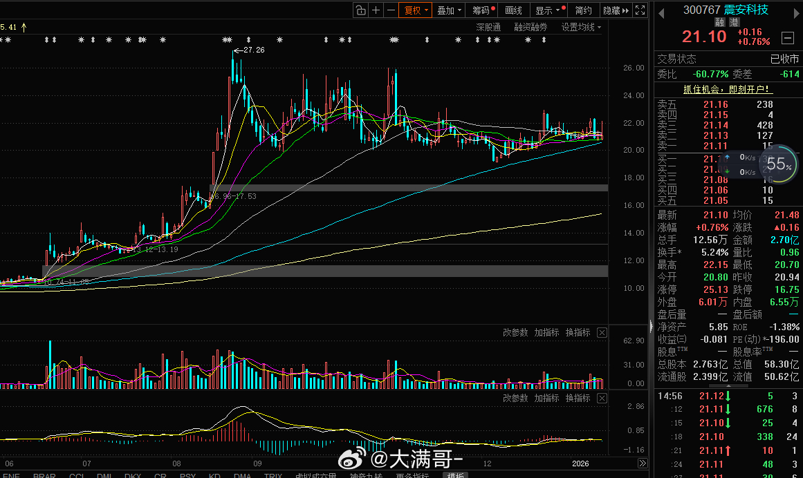
Task: Switch to 简约 simple mode
Action: 583,10
